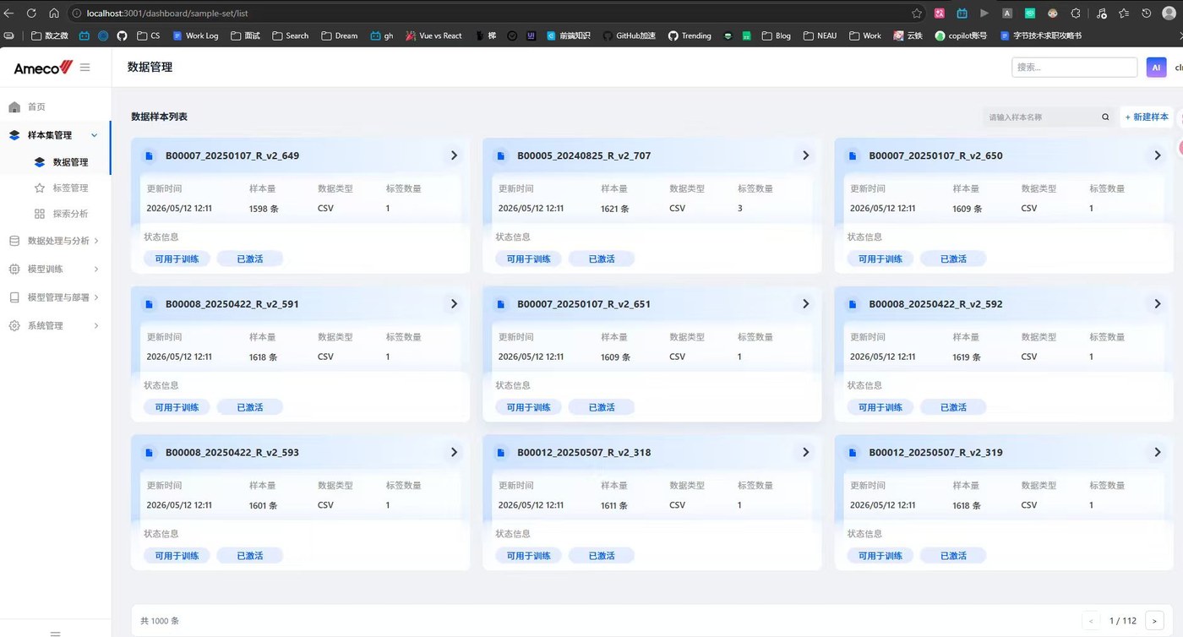Viewport: 1183px width, 637px height.
Task: Click file icon of B00007_20250107_R_v2_649 card
Action: 149,156
